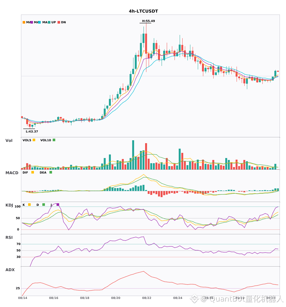
Task: Click the KDJ axis value 0
Action: [18, 229]
